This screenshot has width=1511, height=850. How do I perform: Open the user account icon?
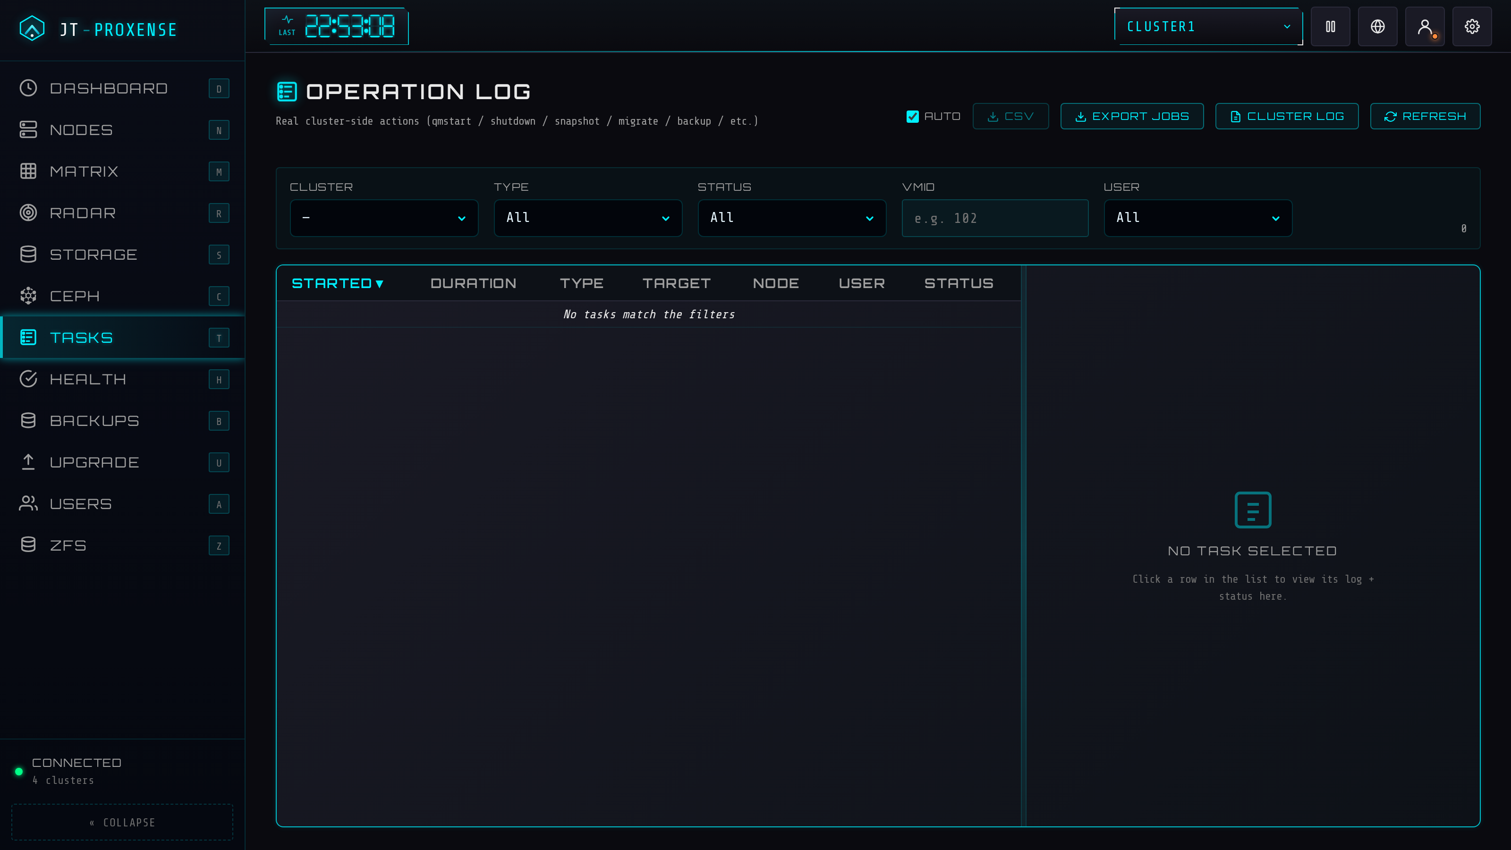[1425, 26]
